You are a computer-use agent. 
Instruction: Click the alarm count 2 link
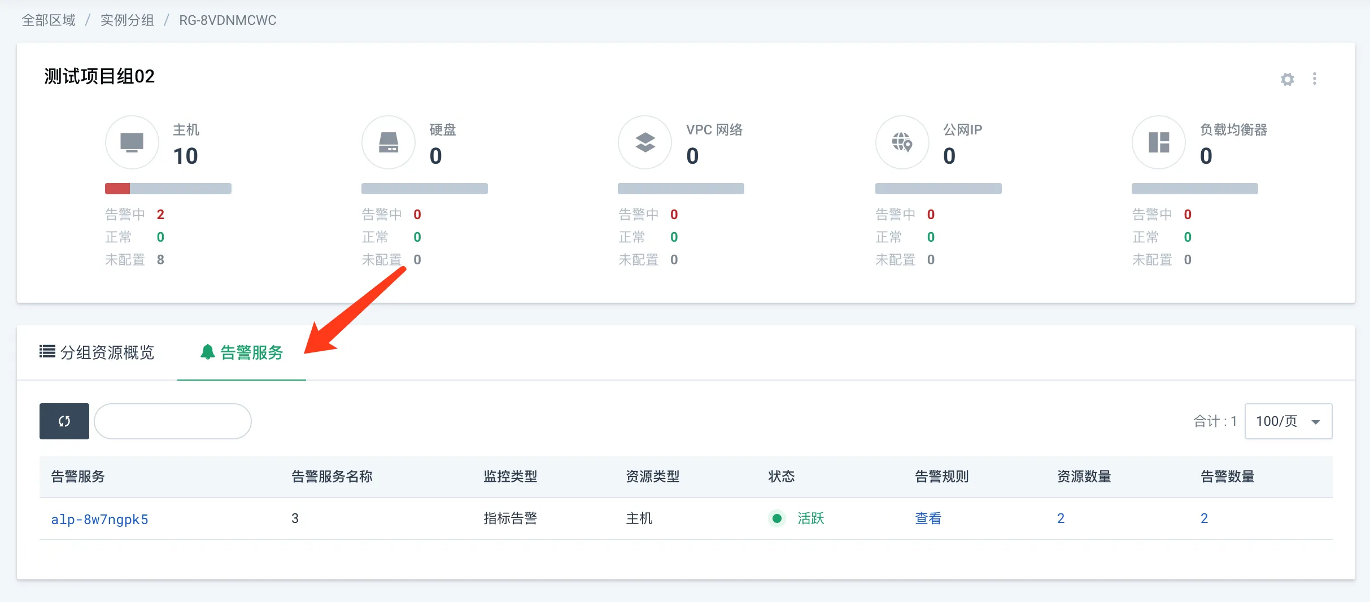click(x=1204, y=518)
